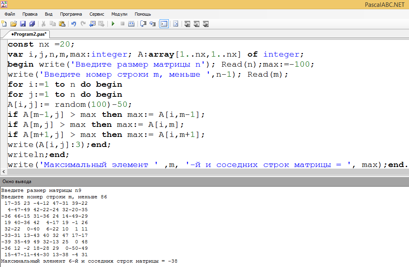
Task: Open the Файл menu
Action: click(x=10, y=14)
